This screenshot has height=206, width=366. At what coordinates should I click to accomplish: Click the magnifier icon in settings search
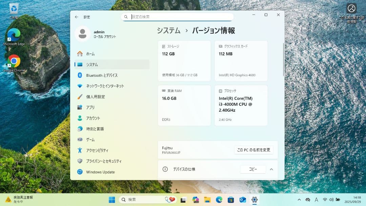126,17
